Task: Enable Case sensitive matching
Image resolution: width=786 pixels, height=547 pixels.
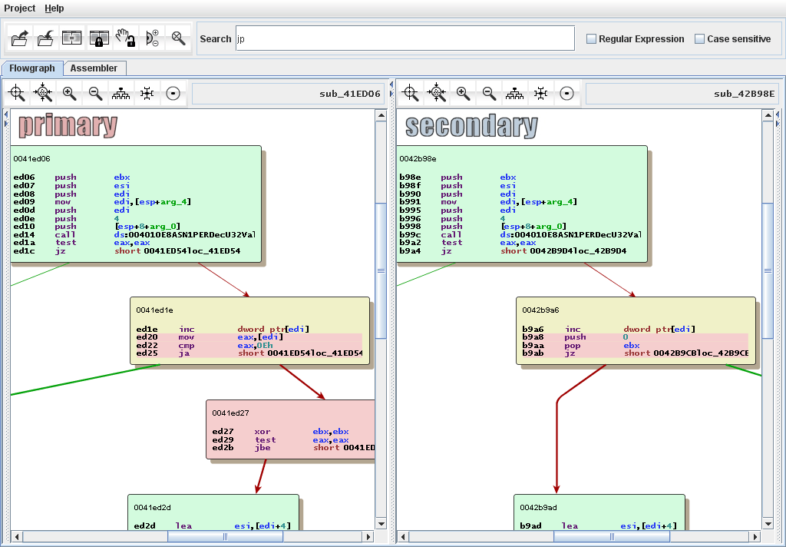Action: point(699,38)
